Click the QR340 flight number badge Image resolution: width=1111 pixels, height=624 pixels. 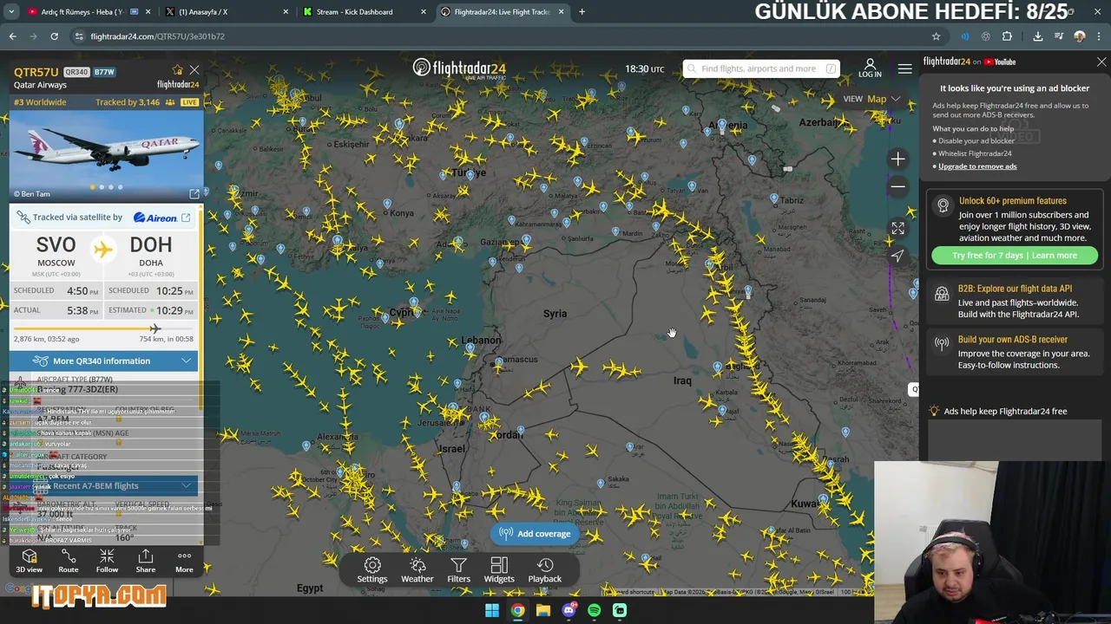[76, 72]
